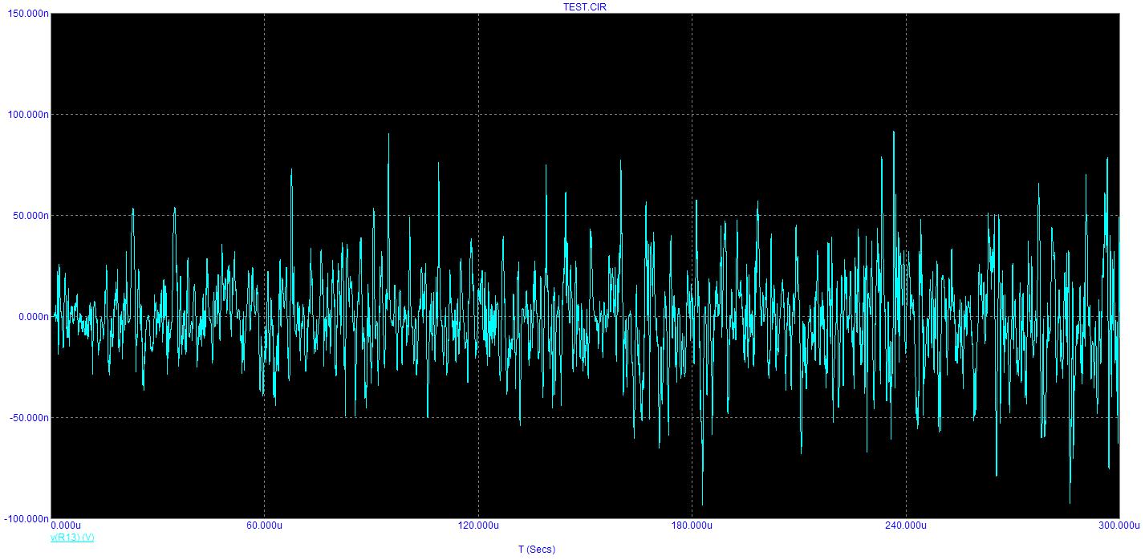
Task: Click the 50.000n y-axis label
Action: tap(30, 216)
